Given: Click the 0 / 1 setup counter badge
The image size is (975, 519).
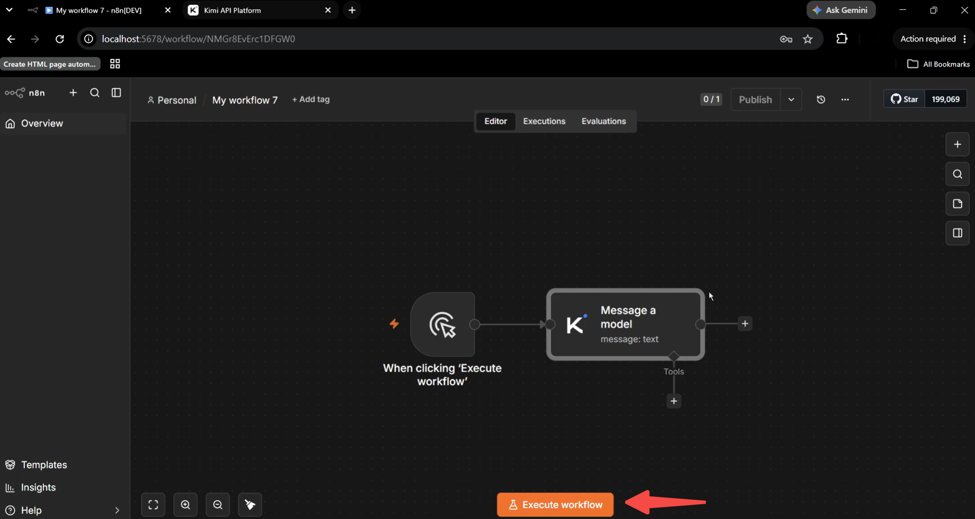Looking at the screenshot, I should point(711,99).
